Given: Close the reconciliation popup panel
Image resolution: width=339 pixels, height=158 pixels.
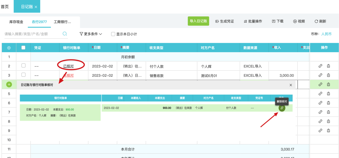Looking at the screenshot, I should tap(291, 85).
